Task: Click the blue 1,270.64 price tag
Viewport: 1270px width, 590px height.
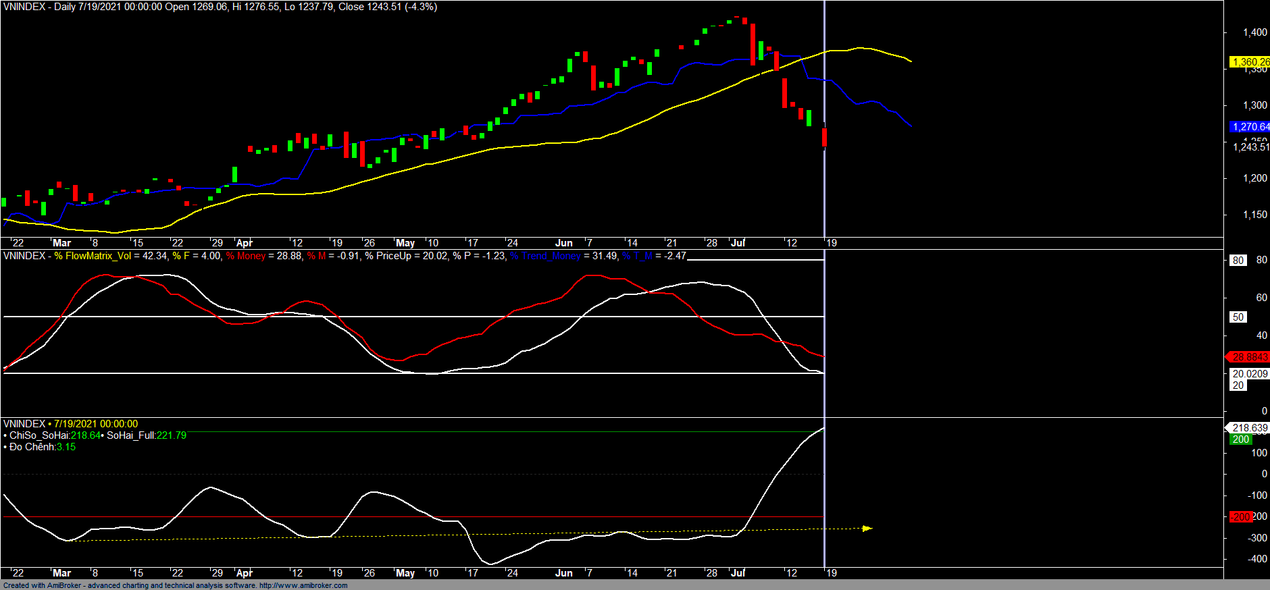Action: [x=1249, y=127]
